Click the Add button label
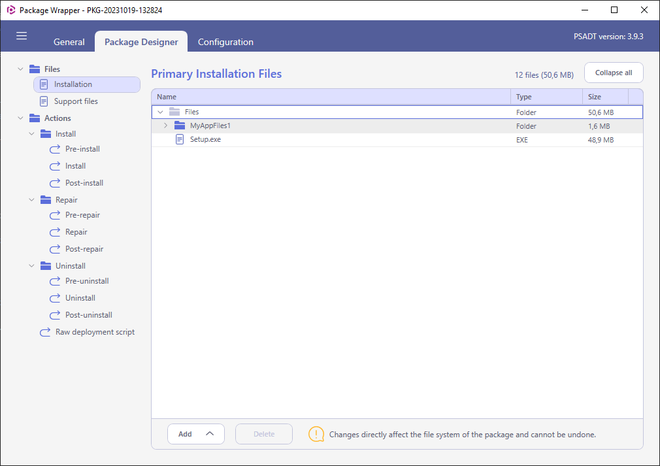The image size is (660, 466). tap(185, 434)
